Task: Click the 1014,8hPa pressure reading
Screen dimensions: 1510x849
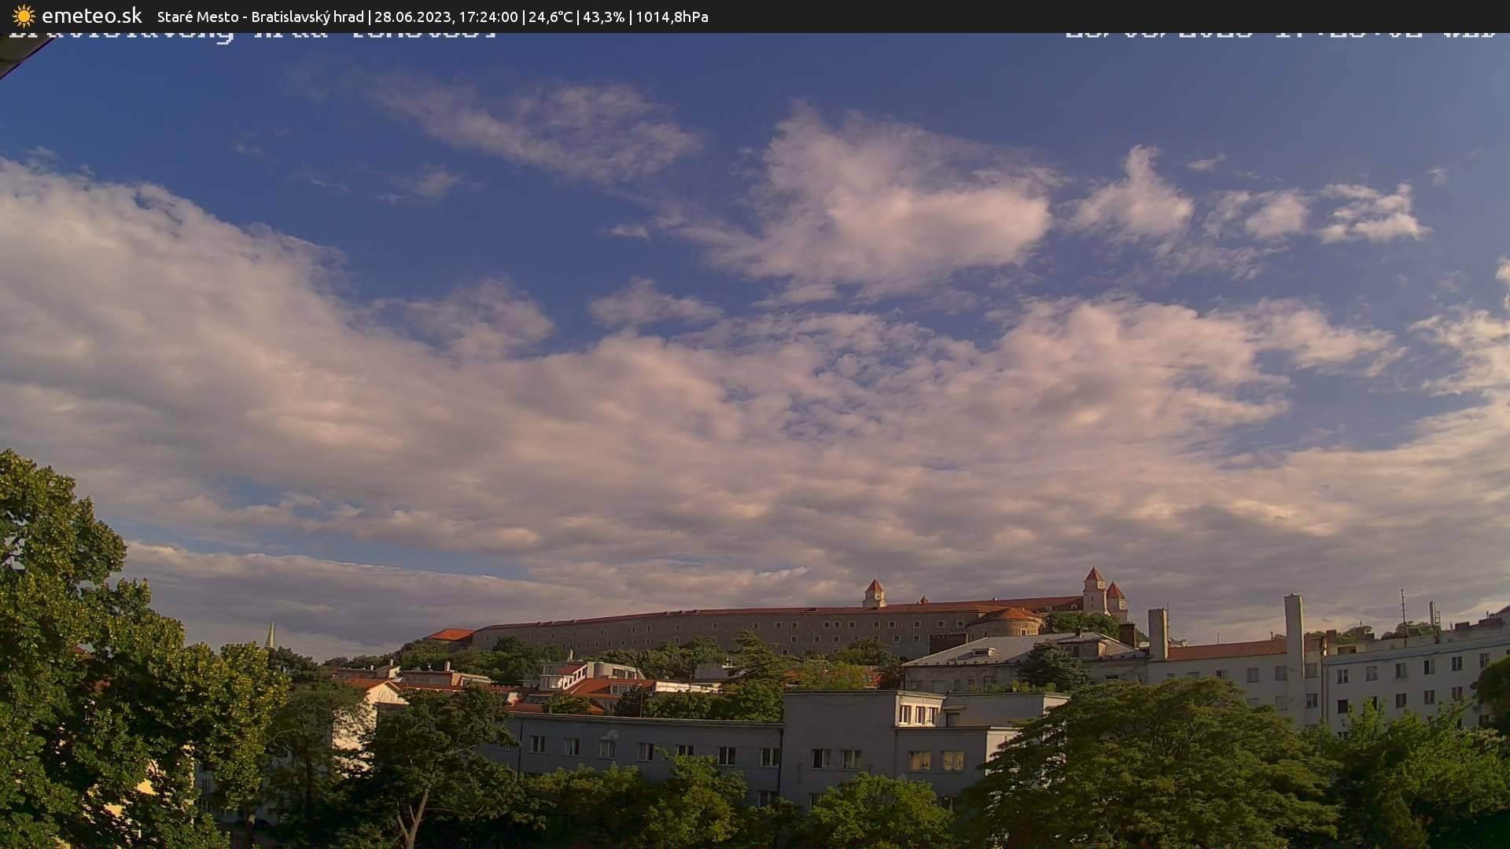Action: pos(672,17)
